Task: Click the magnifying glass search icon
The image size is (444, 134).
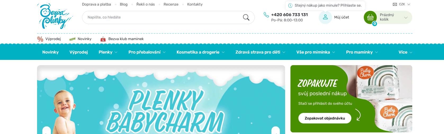Action: 246,17
